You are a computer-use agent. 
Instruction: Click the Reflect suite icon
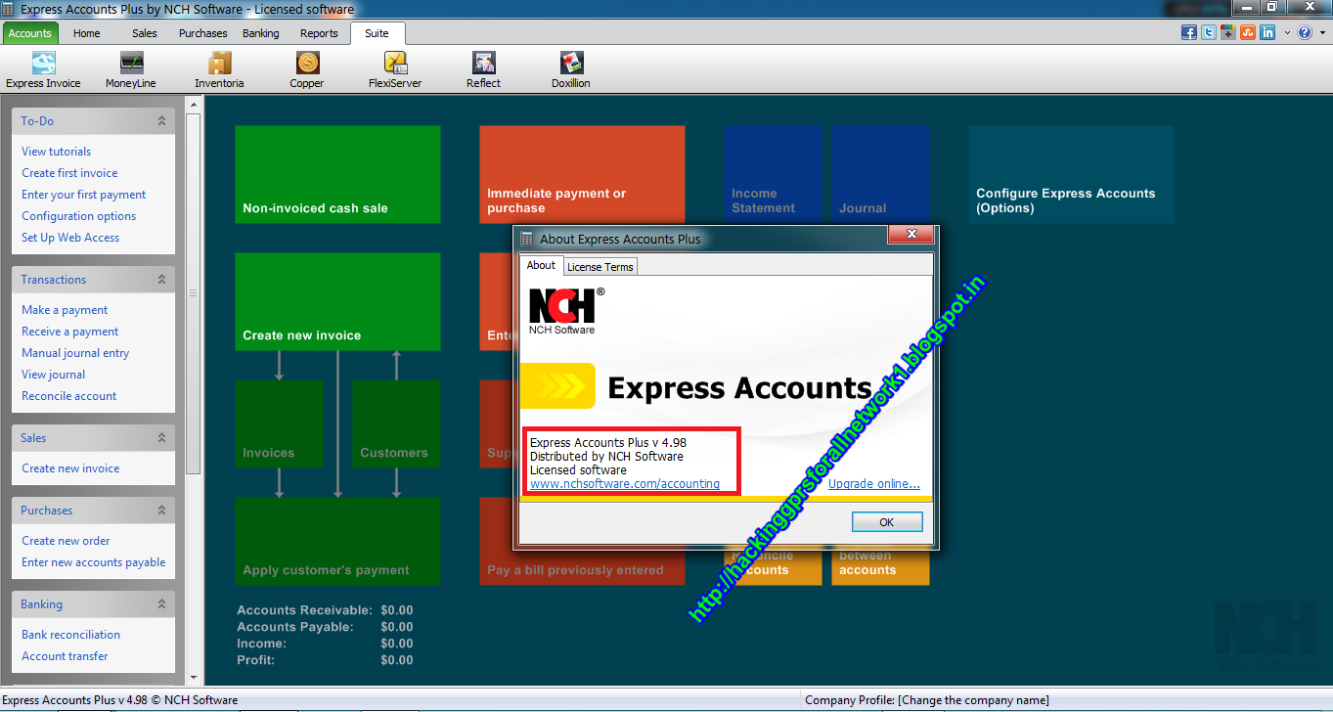coord(483,70)
